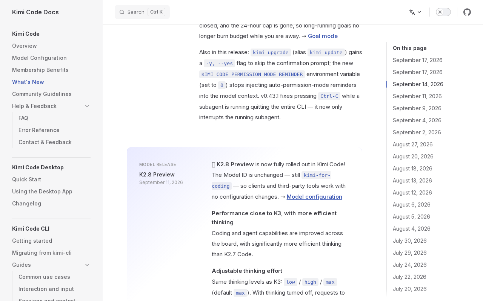Jump to September 11, 2026 in outline
This screenshot has height=301, width=483.
pos(417,96)
